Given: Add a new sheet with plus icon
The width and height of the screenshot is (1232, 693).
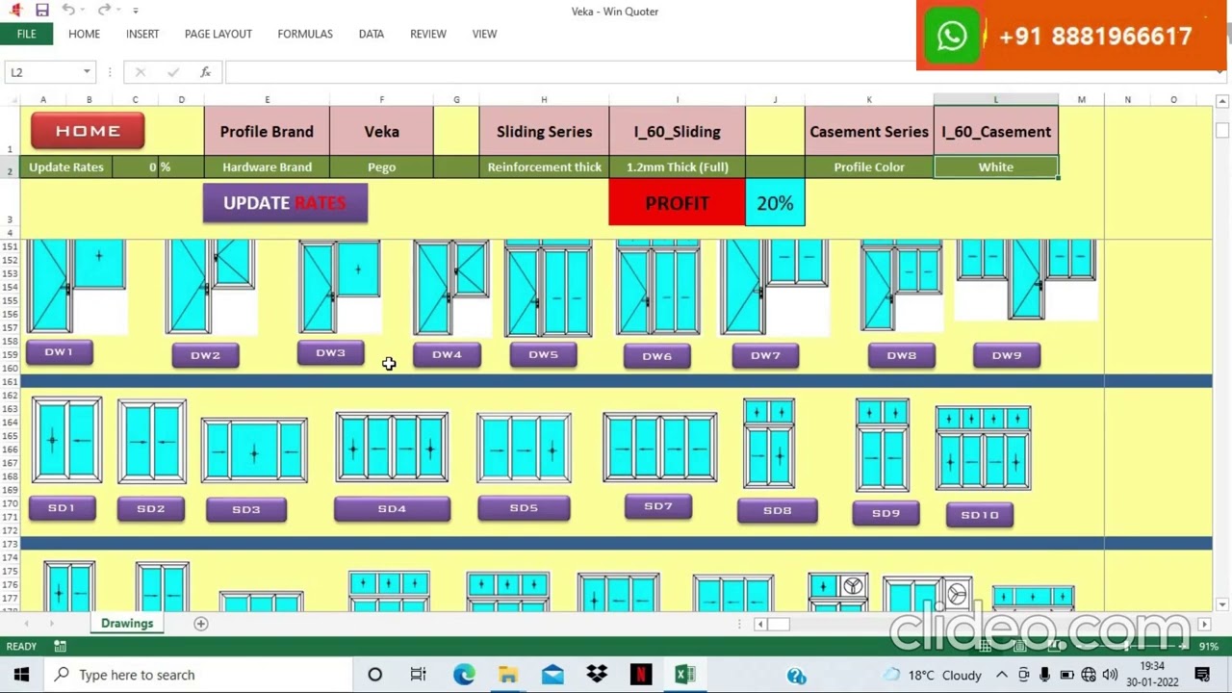Looking at the screenshot, I should (201, 624).
